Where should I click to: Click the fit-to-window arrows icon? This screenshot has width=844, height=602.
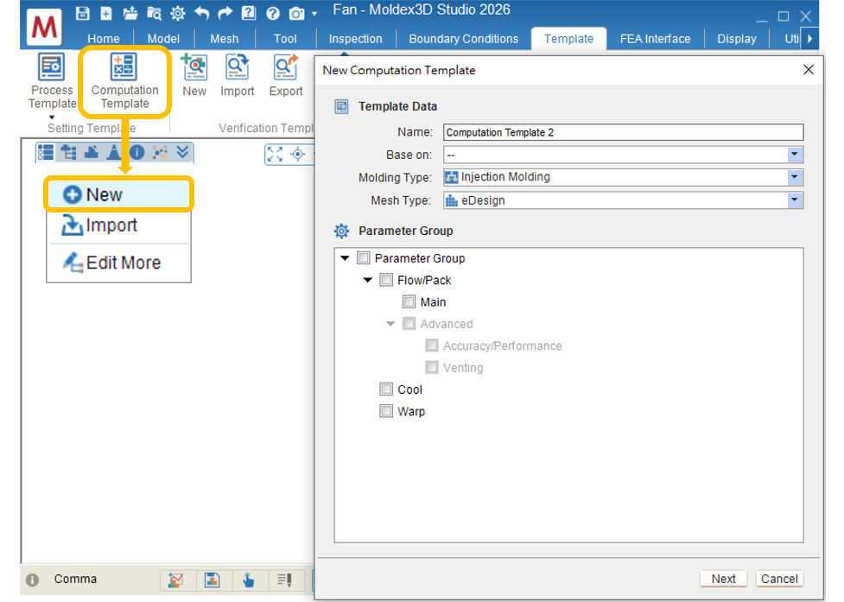(x=275, y=155)
